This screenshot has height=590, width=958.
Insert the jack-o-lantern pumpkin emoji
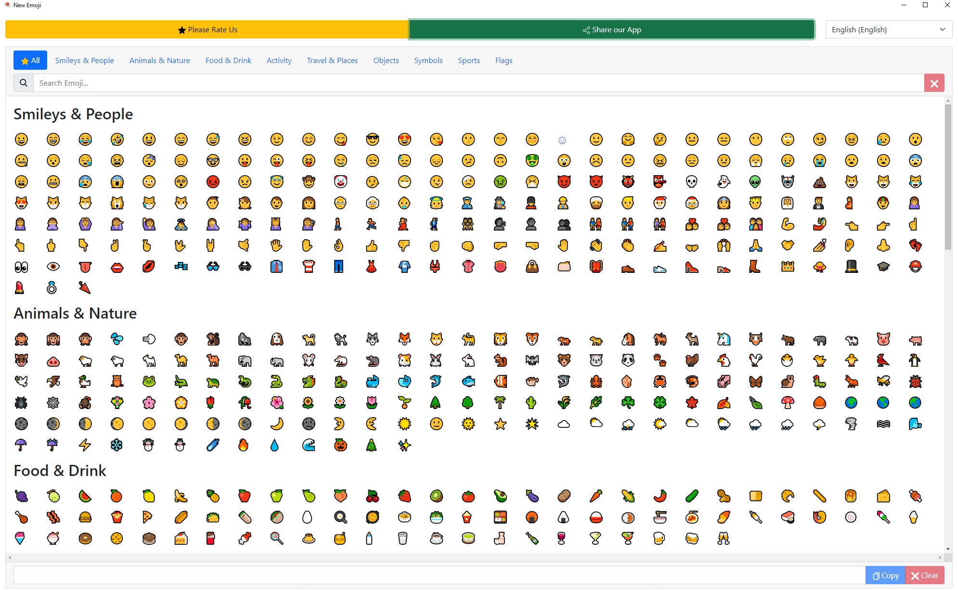341,445
